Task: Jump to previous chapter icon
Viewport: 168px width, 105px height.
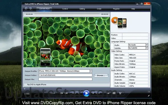Action: click(x=73, y=93)
